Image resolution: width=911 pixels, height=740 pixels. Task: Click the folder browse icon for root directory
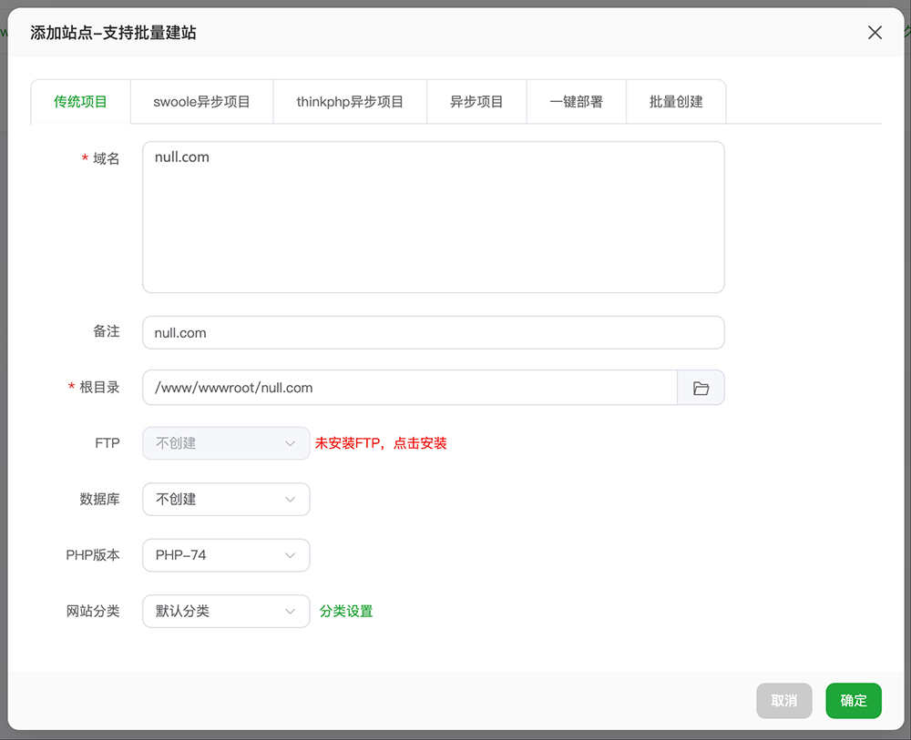point(701,388)
